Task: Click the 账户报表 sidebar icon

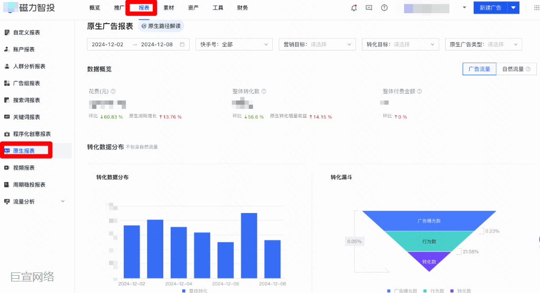Action: pyautogui.click(x=7, y=49)
